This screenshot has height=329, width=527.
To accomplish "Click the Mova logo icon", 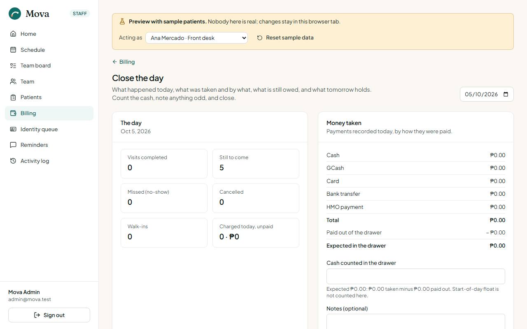I will point(15,14).
